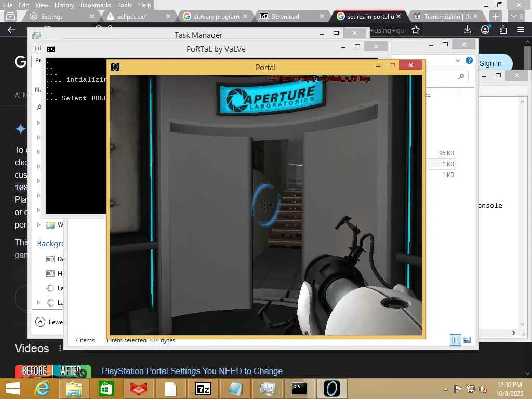This screenshot has width=532, height=399.
Task: Open the View menu in the browser
Action: 42,5
